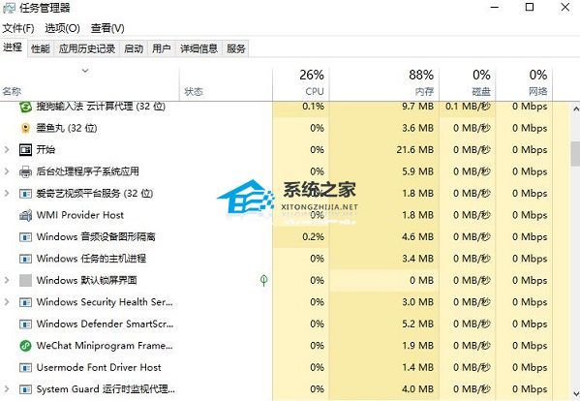The image size is (580, 401).
Task: Switch to the 进程 tab
Action: [x=13, y=47]
